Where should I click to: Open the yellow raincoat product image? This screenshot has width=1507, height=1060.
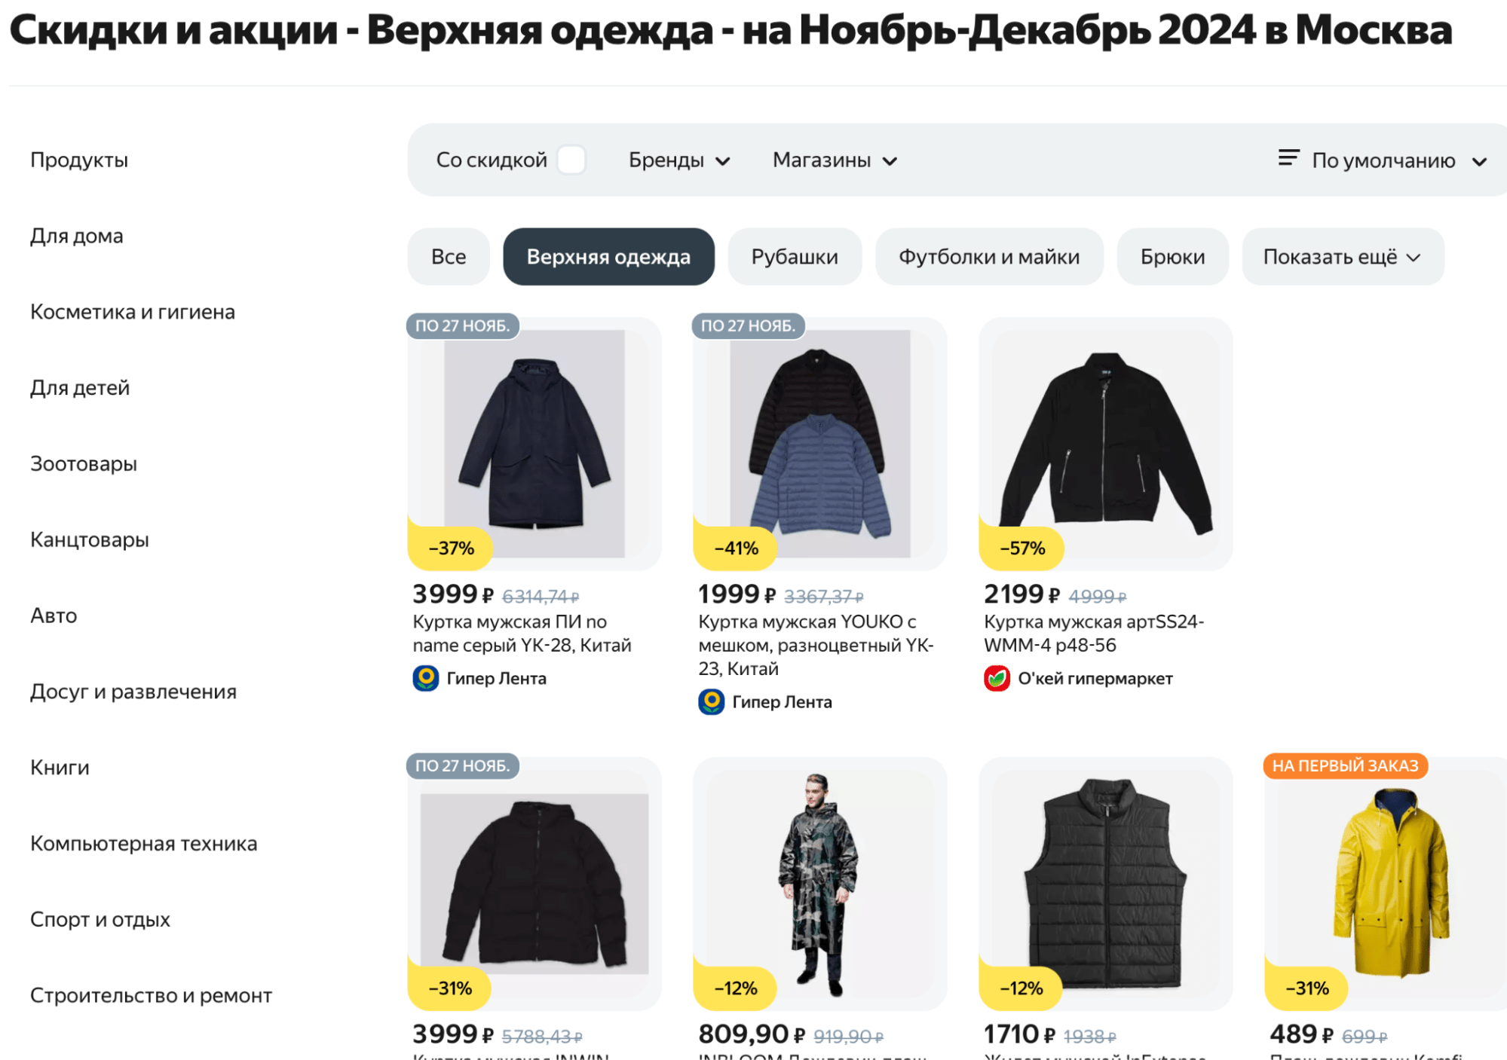coord(1390,881)
